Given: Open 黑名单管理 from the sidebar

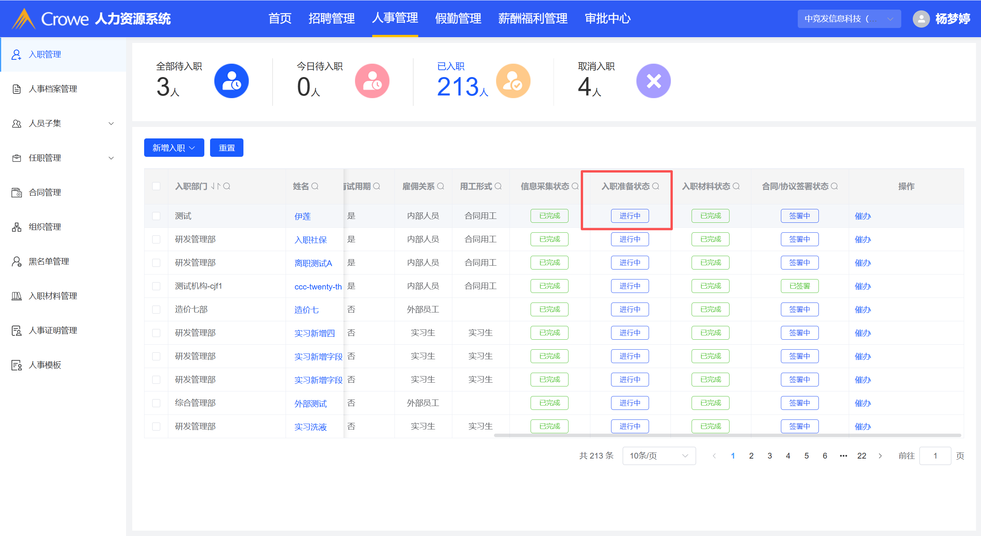Looking at the screenshot, I should [49, 261].
